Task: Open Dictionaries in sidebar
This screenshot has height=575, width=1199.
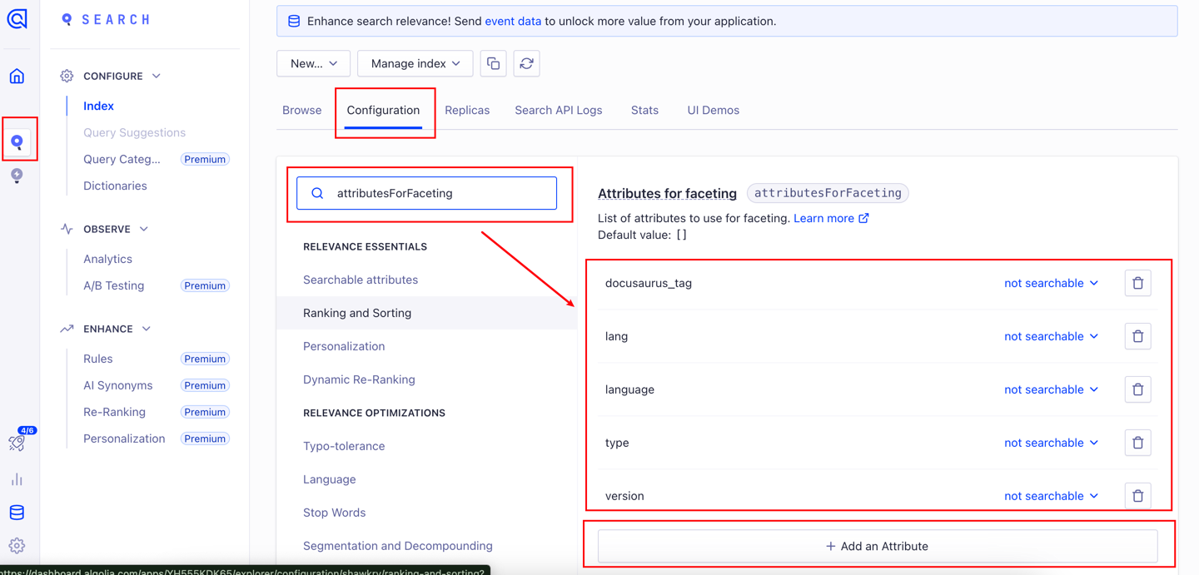Action: click(115, 186)
